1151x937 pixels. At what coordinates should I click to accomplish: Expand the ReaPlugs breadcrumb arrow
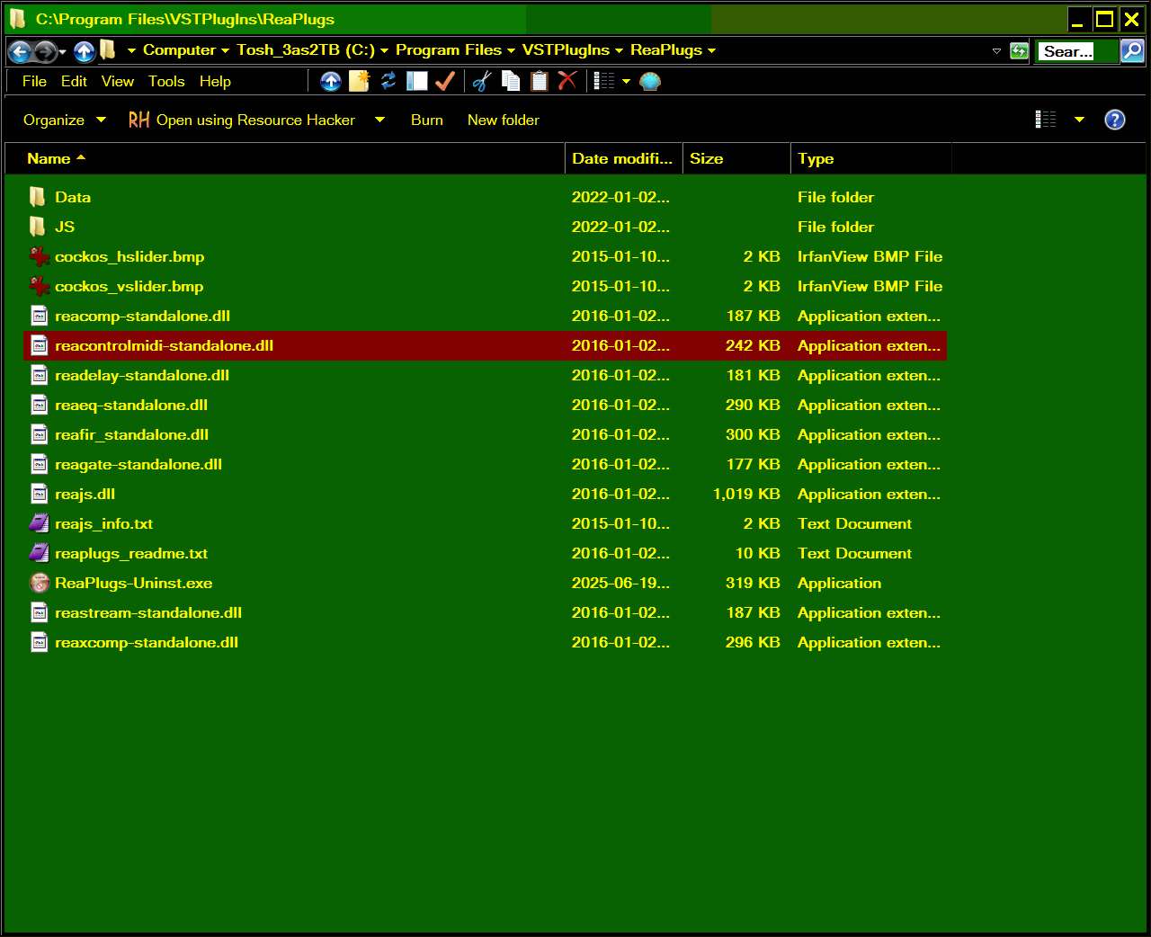[x=711, y=51]
